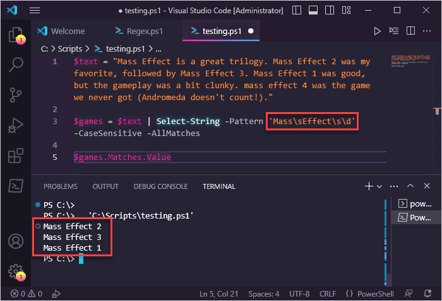This screenshot has height=301, width=442.
Task: Expand the breadcrumb ellipsis symbol segment
Action: (158, 50)
